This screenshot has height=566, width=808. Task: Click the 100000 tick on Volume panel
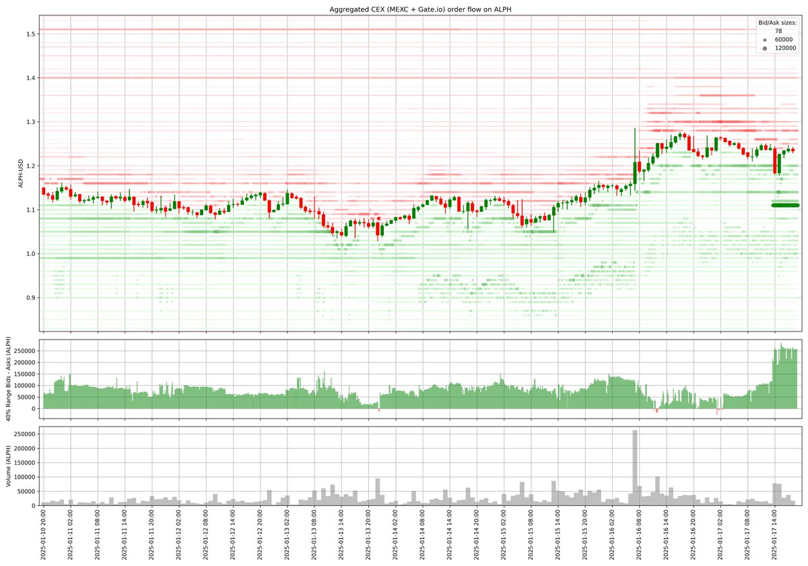26,477
